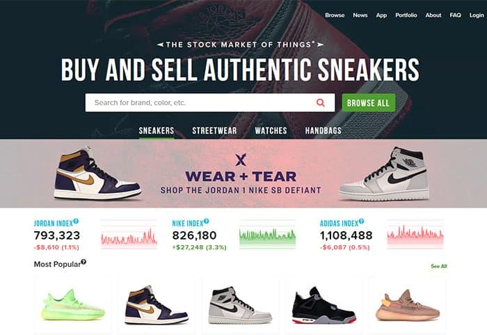The image size is (487, 335).
Task: Click the red search magnifier icon
Action: click(x=321, y=102)
